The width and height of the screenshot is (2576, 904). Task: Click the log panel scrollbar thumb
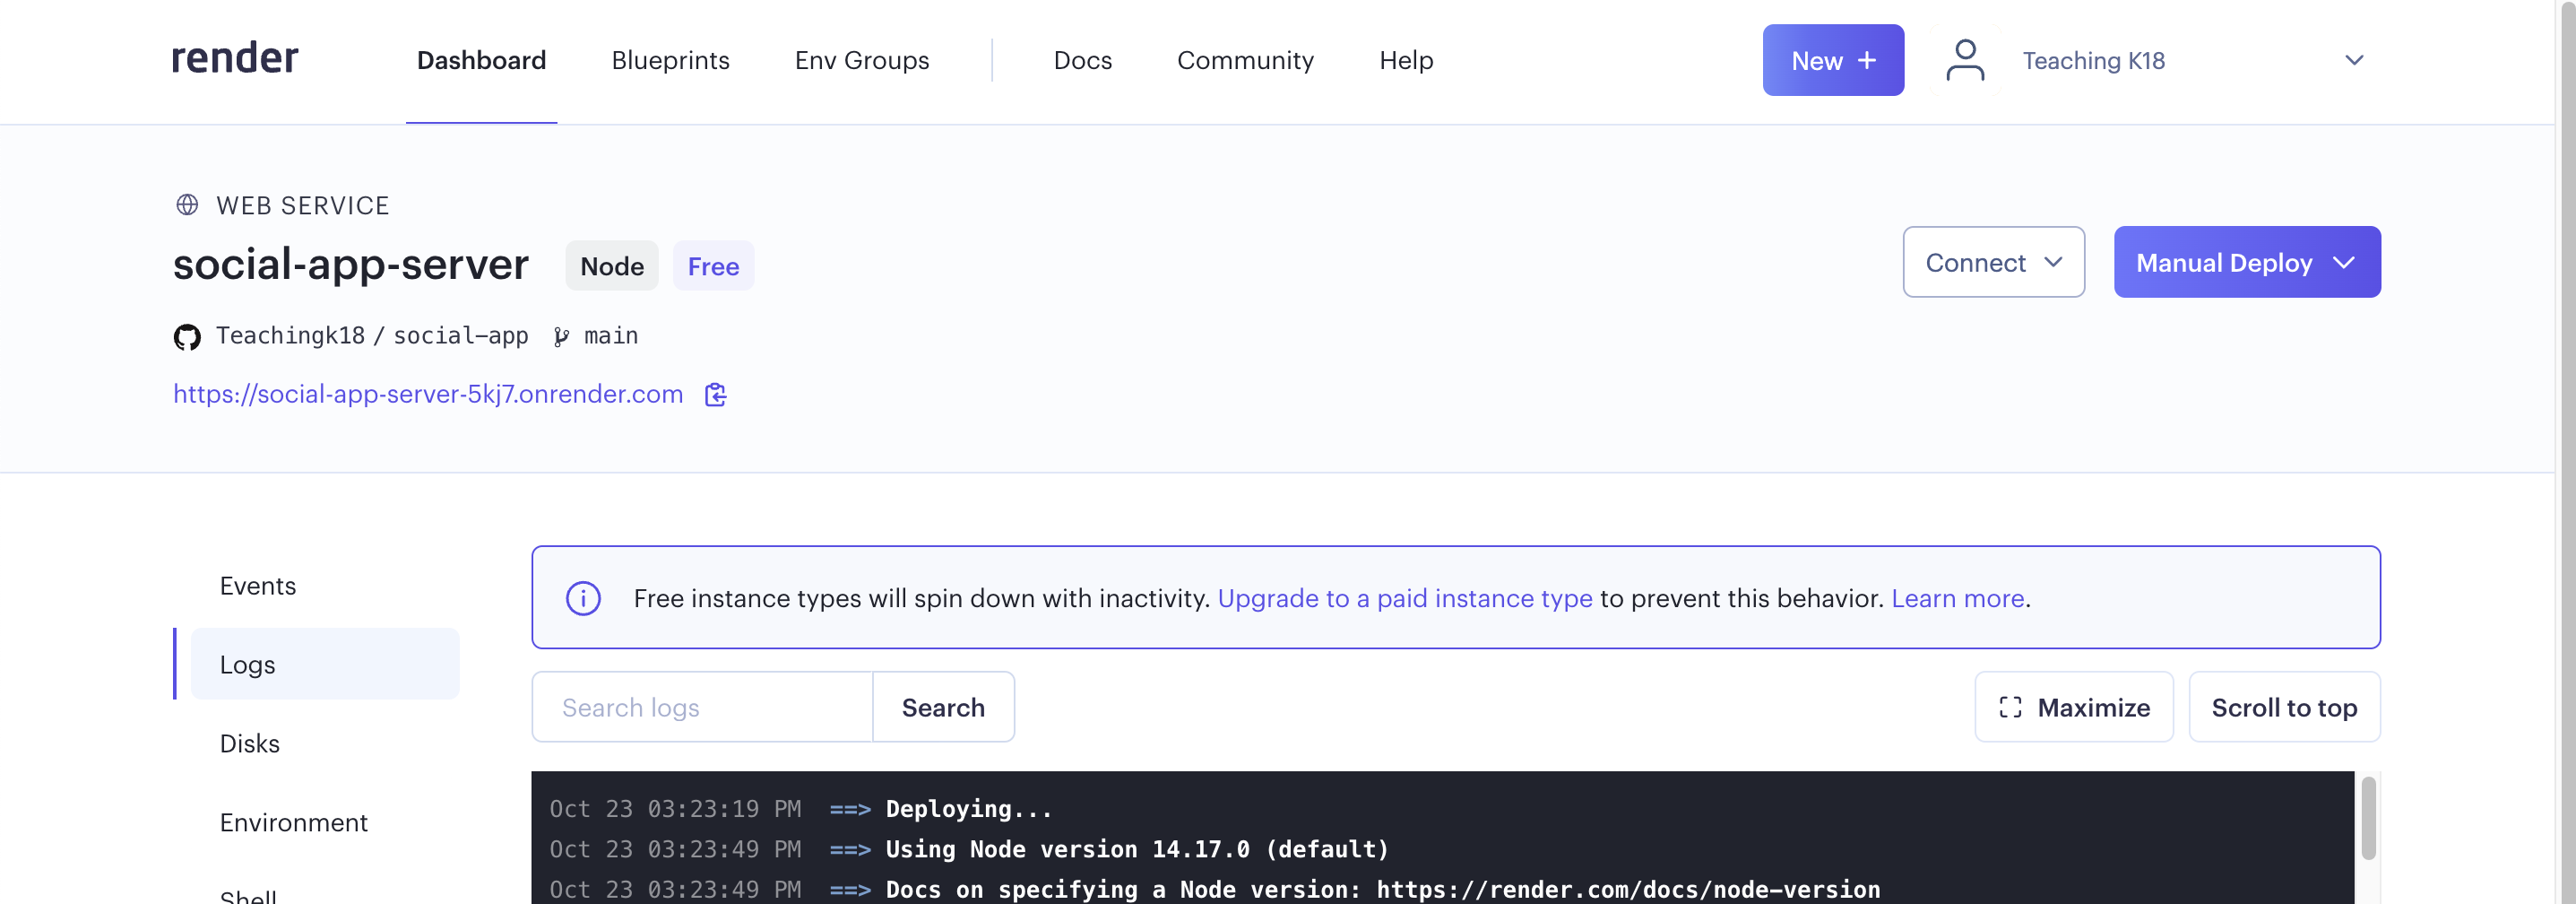point(2367,818)
